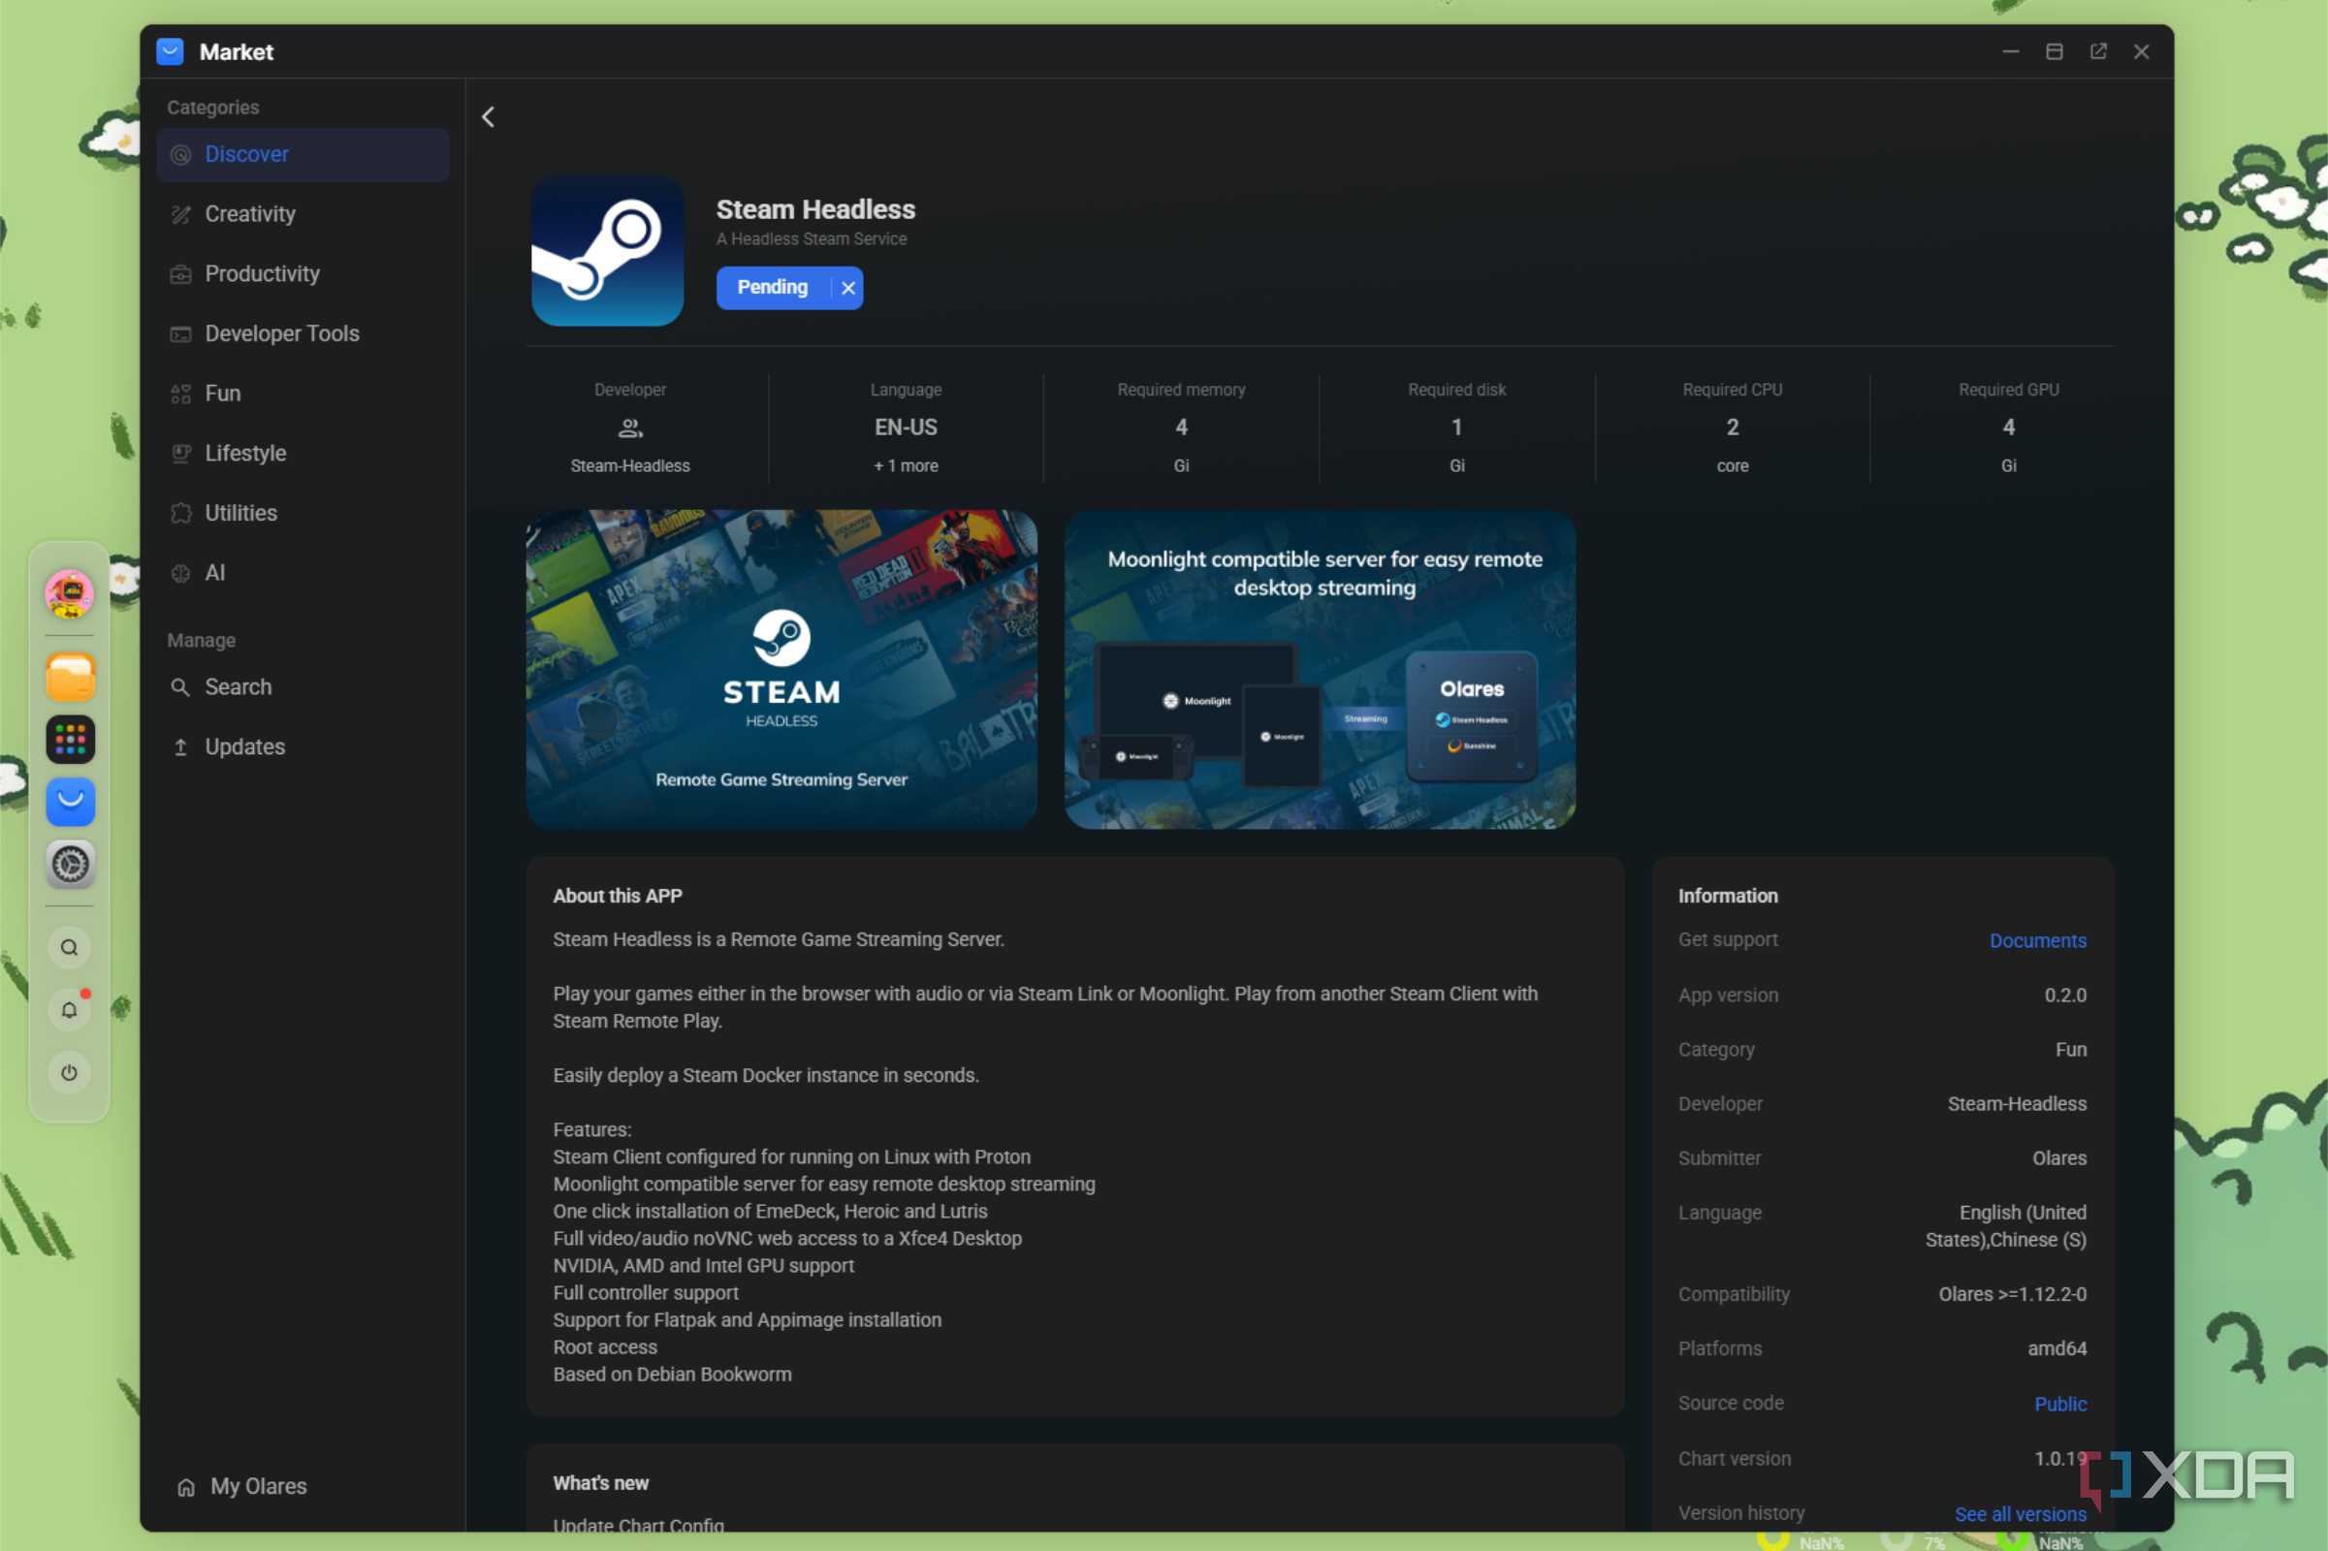This screenshot has height=1551, width=2328.
Task: Open Search under Manage
Action: coord(303,686)
